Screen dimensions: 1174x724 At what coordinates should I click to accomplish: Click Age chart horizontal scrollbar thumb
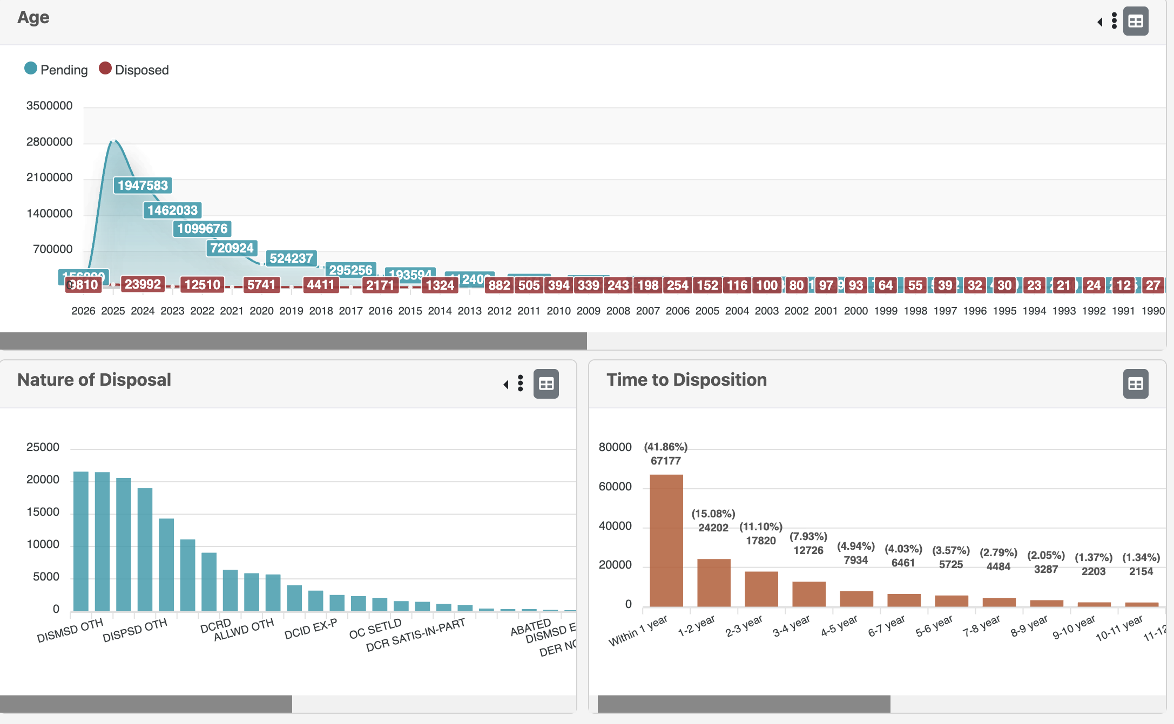293,341
